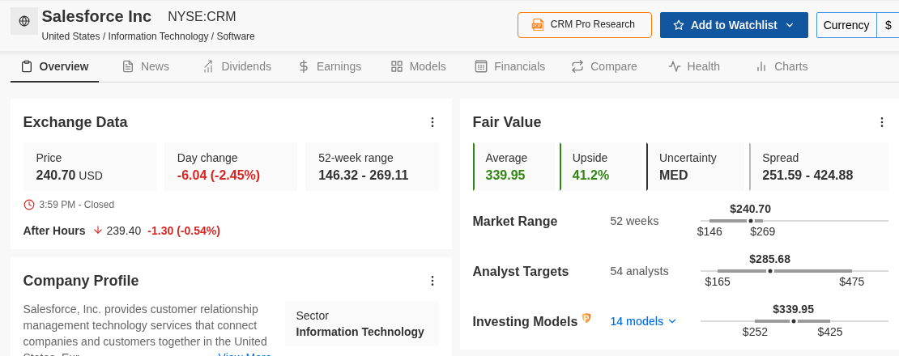Click the 52 weeks label

coord(634,221)
